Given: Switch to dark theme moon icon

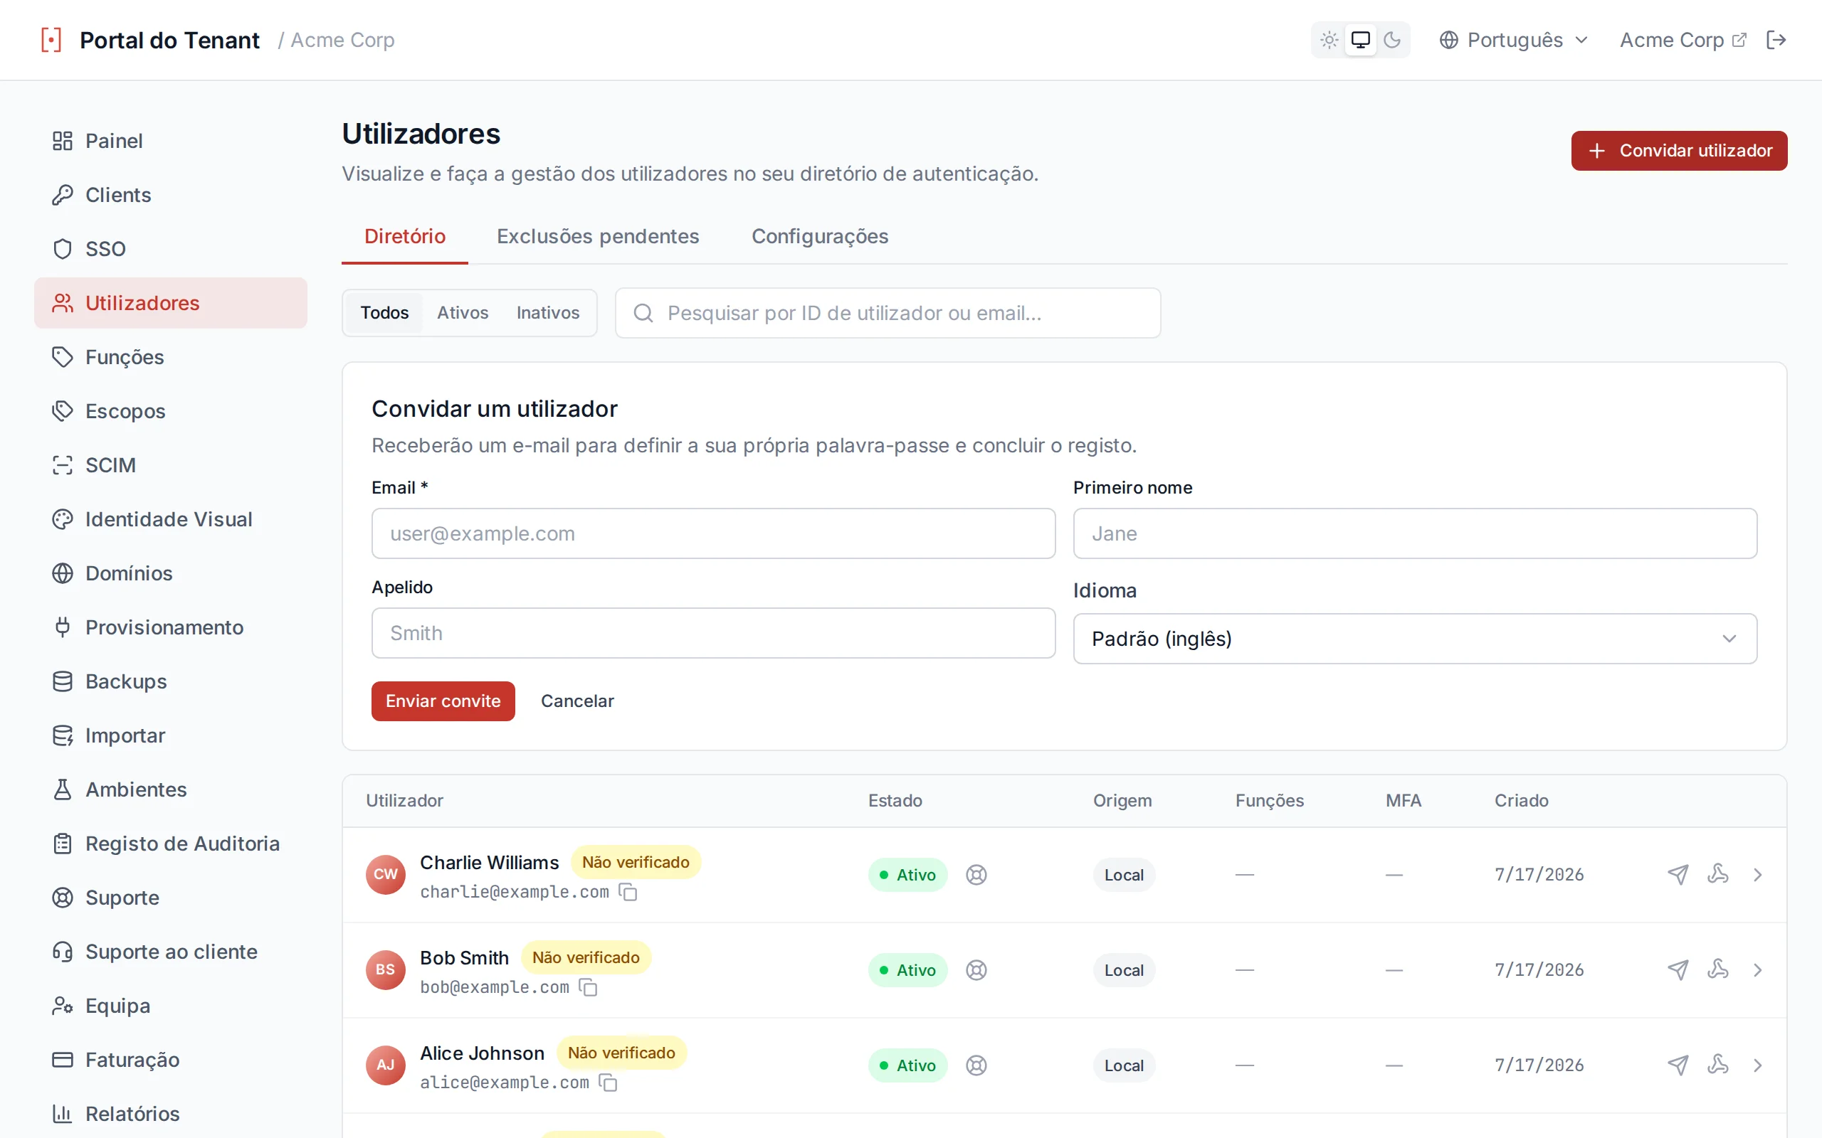Looking at the screenshot, I should click(x=1392, y=40).
